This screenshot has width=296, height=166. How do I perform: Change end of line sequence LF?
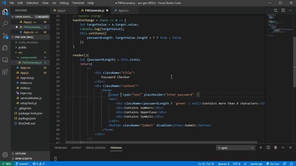[245, 164]
